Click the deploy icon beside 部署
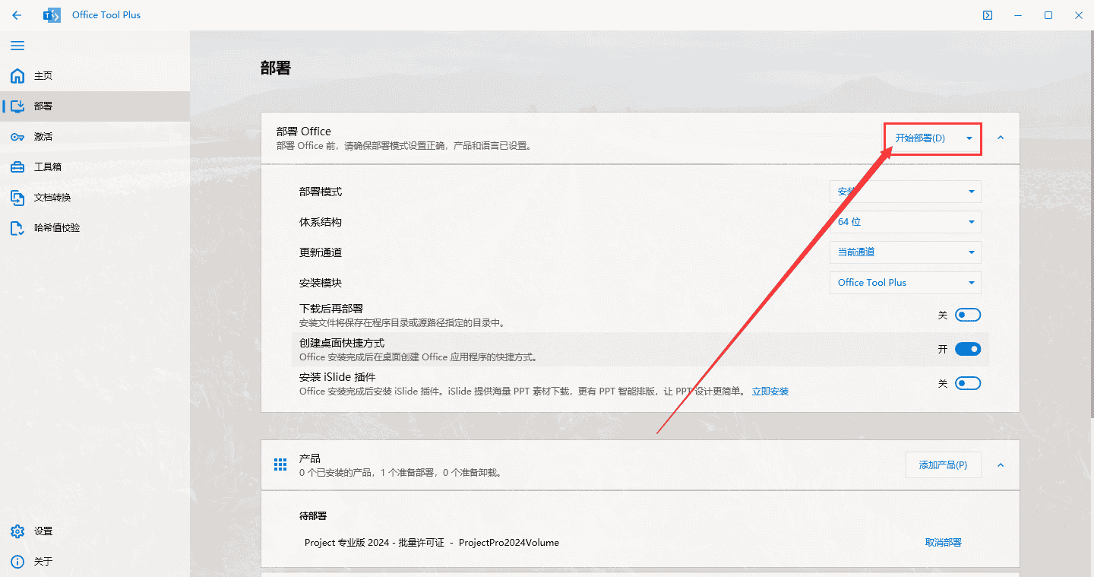The width and height of the screenshot is (1094, 577). point(17,106)
